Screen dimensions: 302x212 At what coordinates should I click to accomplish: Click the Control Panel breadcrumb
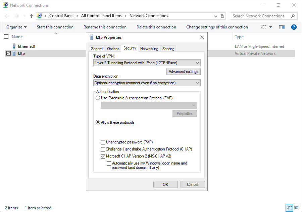(x=61, y=16)
